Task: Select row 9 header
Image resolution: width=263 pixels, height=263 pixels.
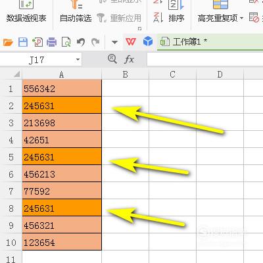Action: coord(11,226)
